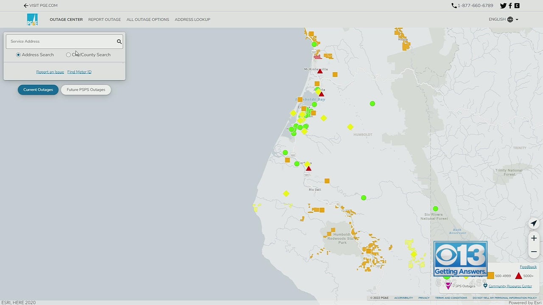
Task: Select the City/County Search radio button
Action: coord(68,55)
